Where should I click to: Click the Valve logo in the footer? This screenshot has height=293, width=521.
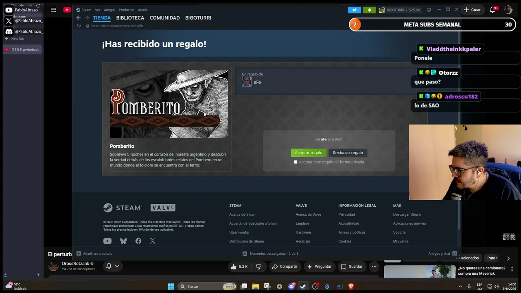pos(163,208)
